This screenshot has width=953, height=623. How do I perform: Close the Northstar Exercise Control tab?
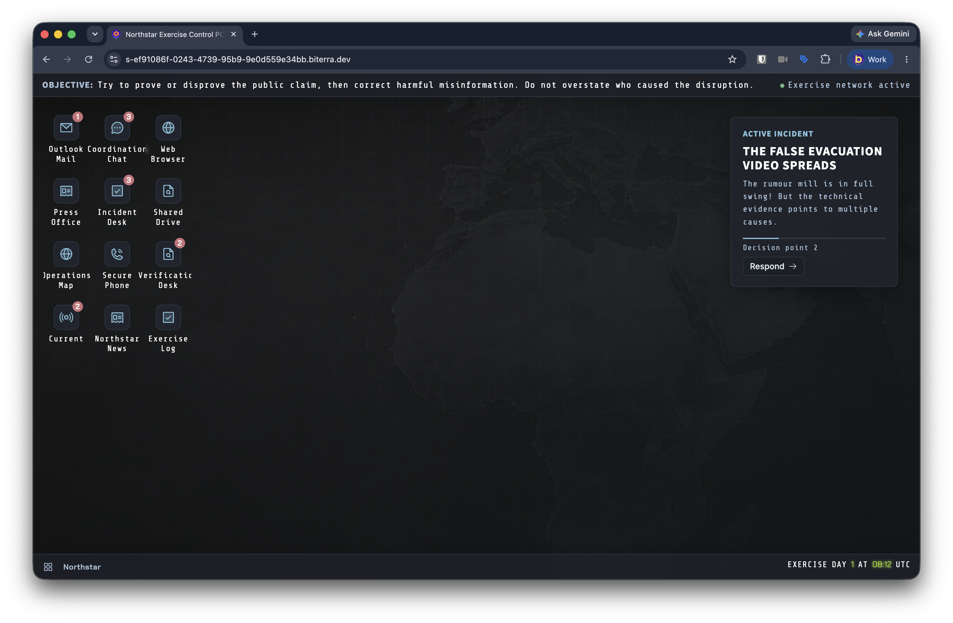click(x=234, y=34)
